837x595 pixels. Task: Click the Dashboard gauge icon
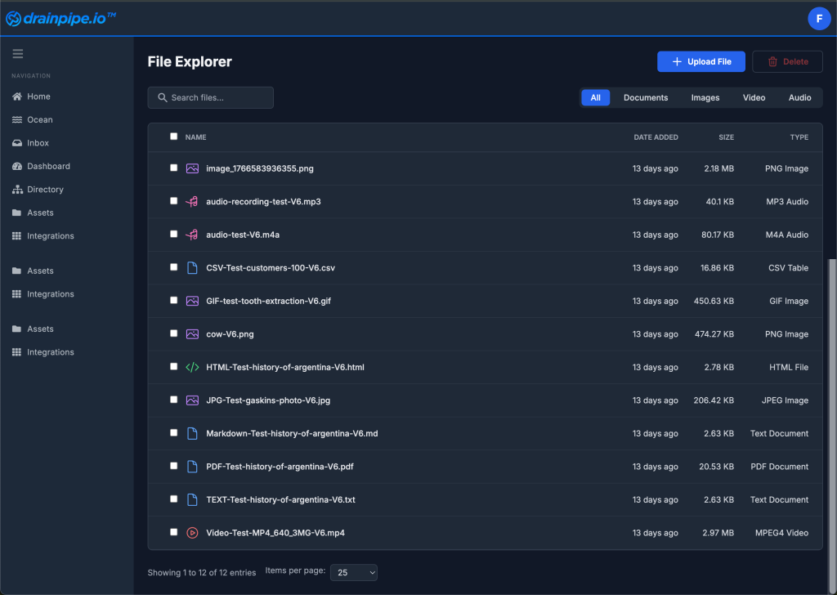click(17, 167)
